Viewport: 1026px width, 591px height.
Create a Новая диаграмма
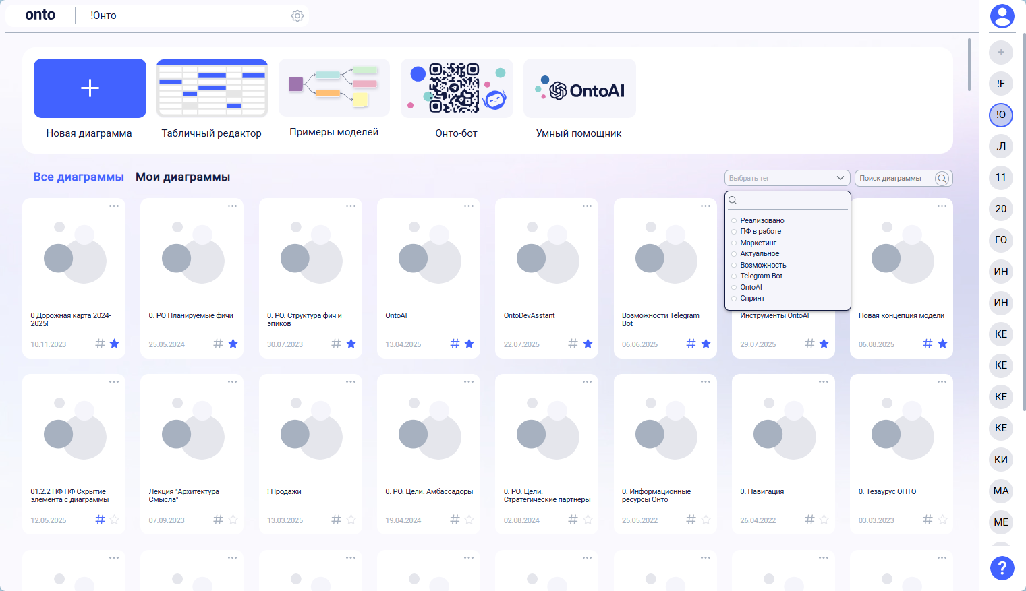(90, 88)
